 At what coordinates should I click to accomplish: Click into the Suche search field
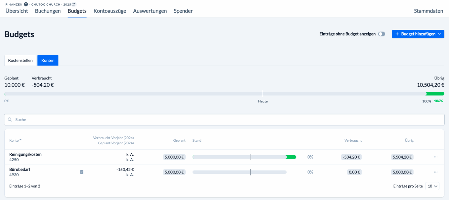pos(224,120)
